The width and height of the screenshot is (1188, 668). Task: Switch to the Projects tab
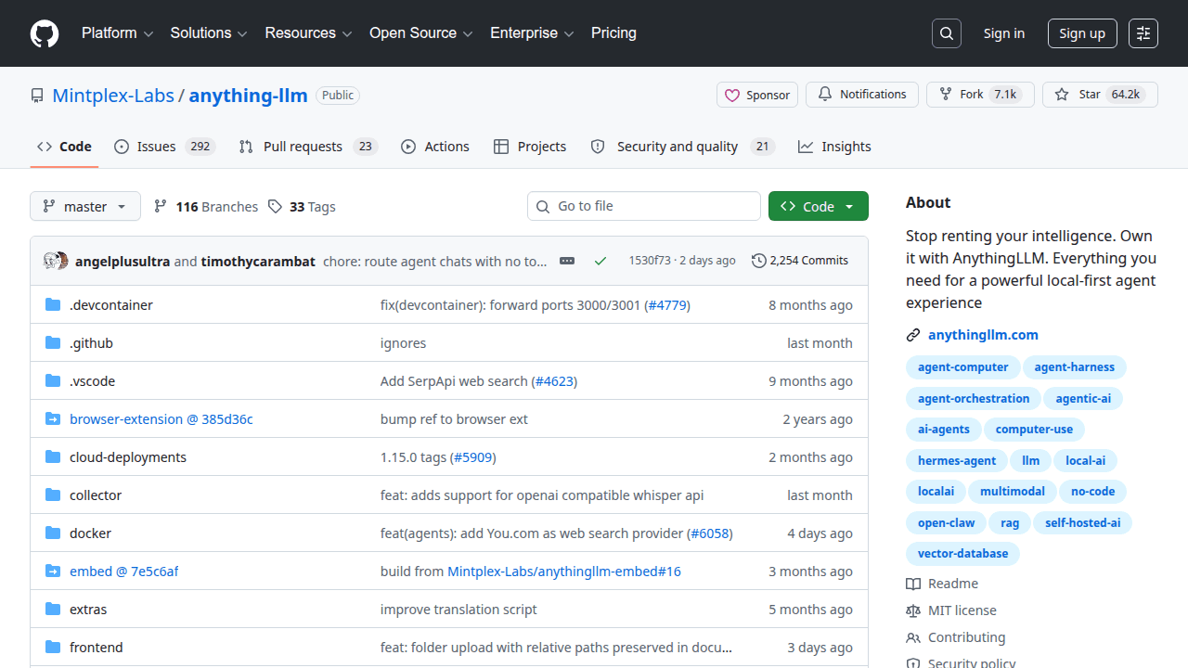530,147
